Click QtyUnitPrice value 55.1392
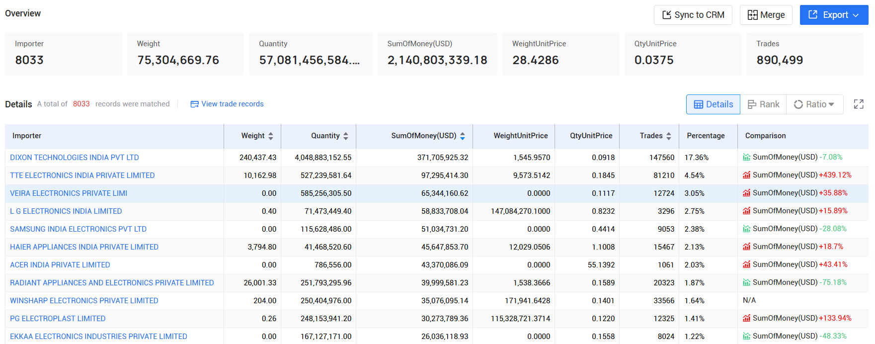This screenshot has width=875, height=344. pyautogui.click(x=601, y=265)
